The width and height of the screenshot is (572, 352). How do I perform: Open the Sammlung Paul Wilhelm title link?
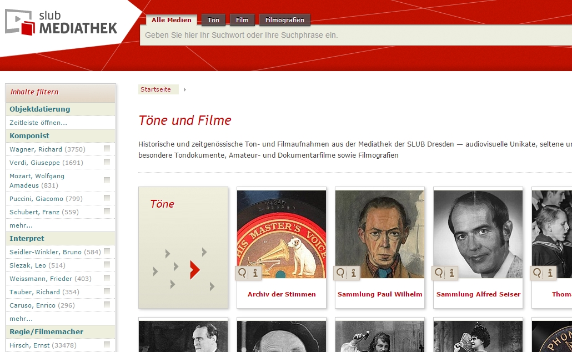[380, 294]
